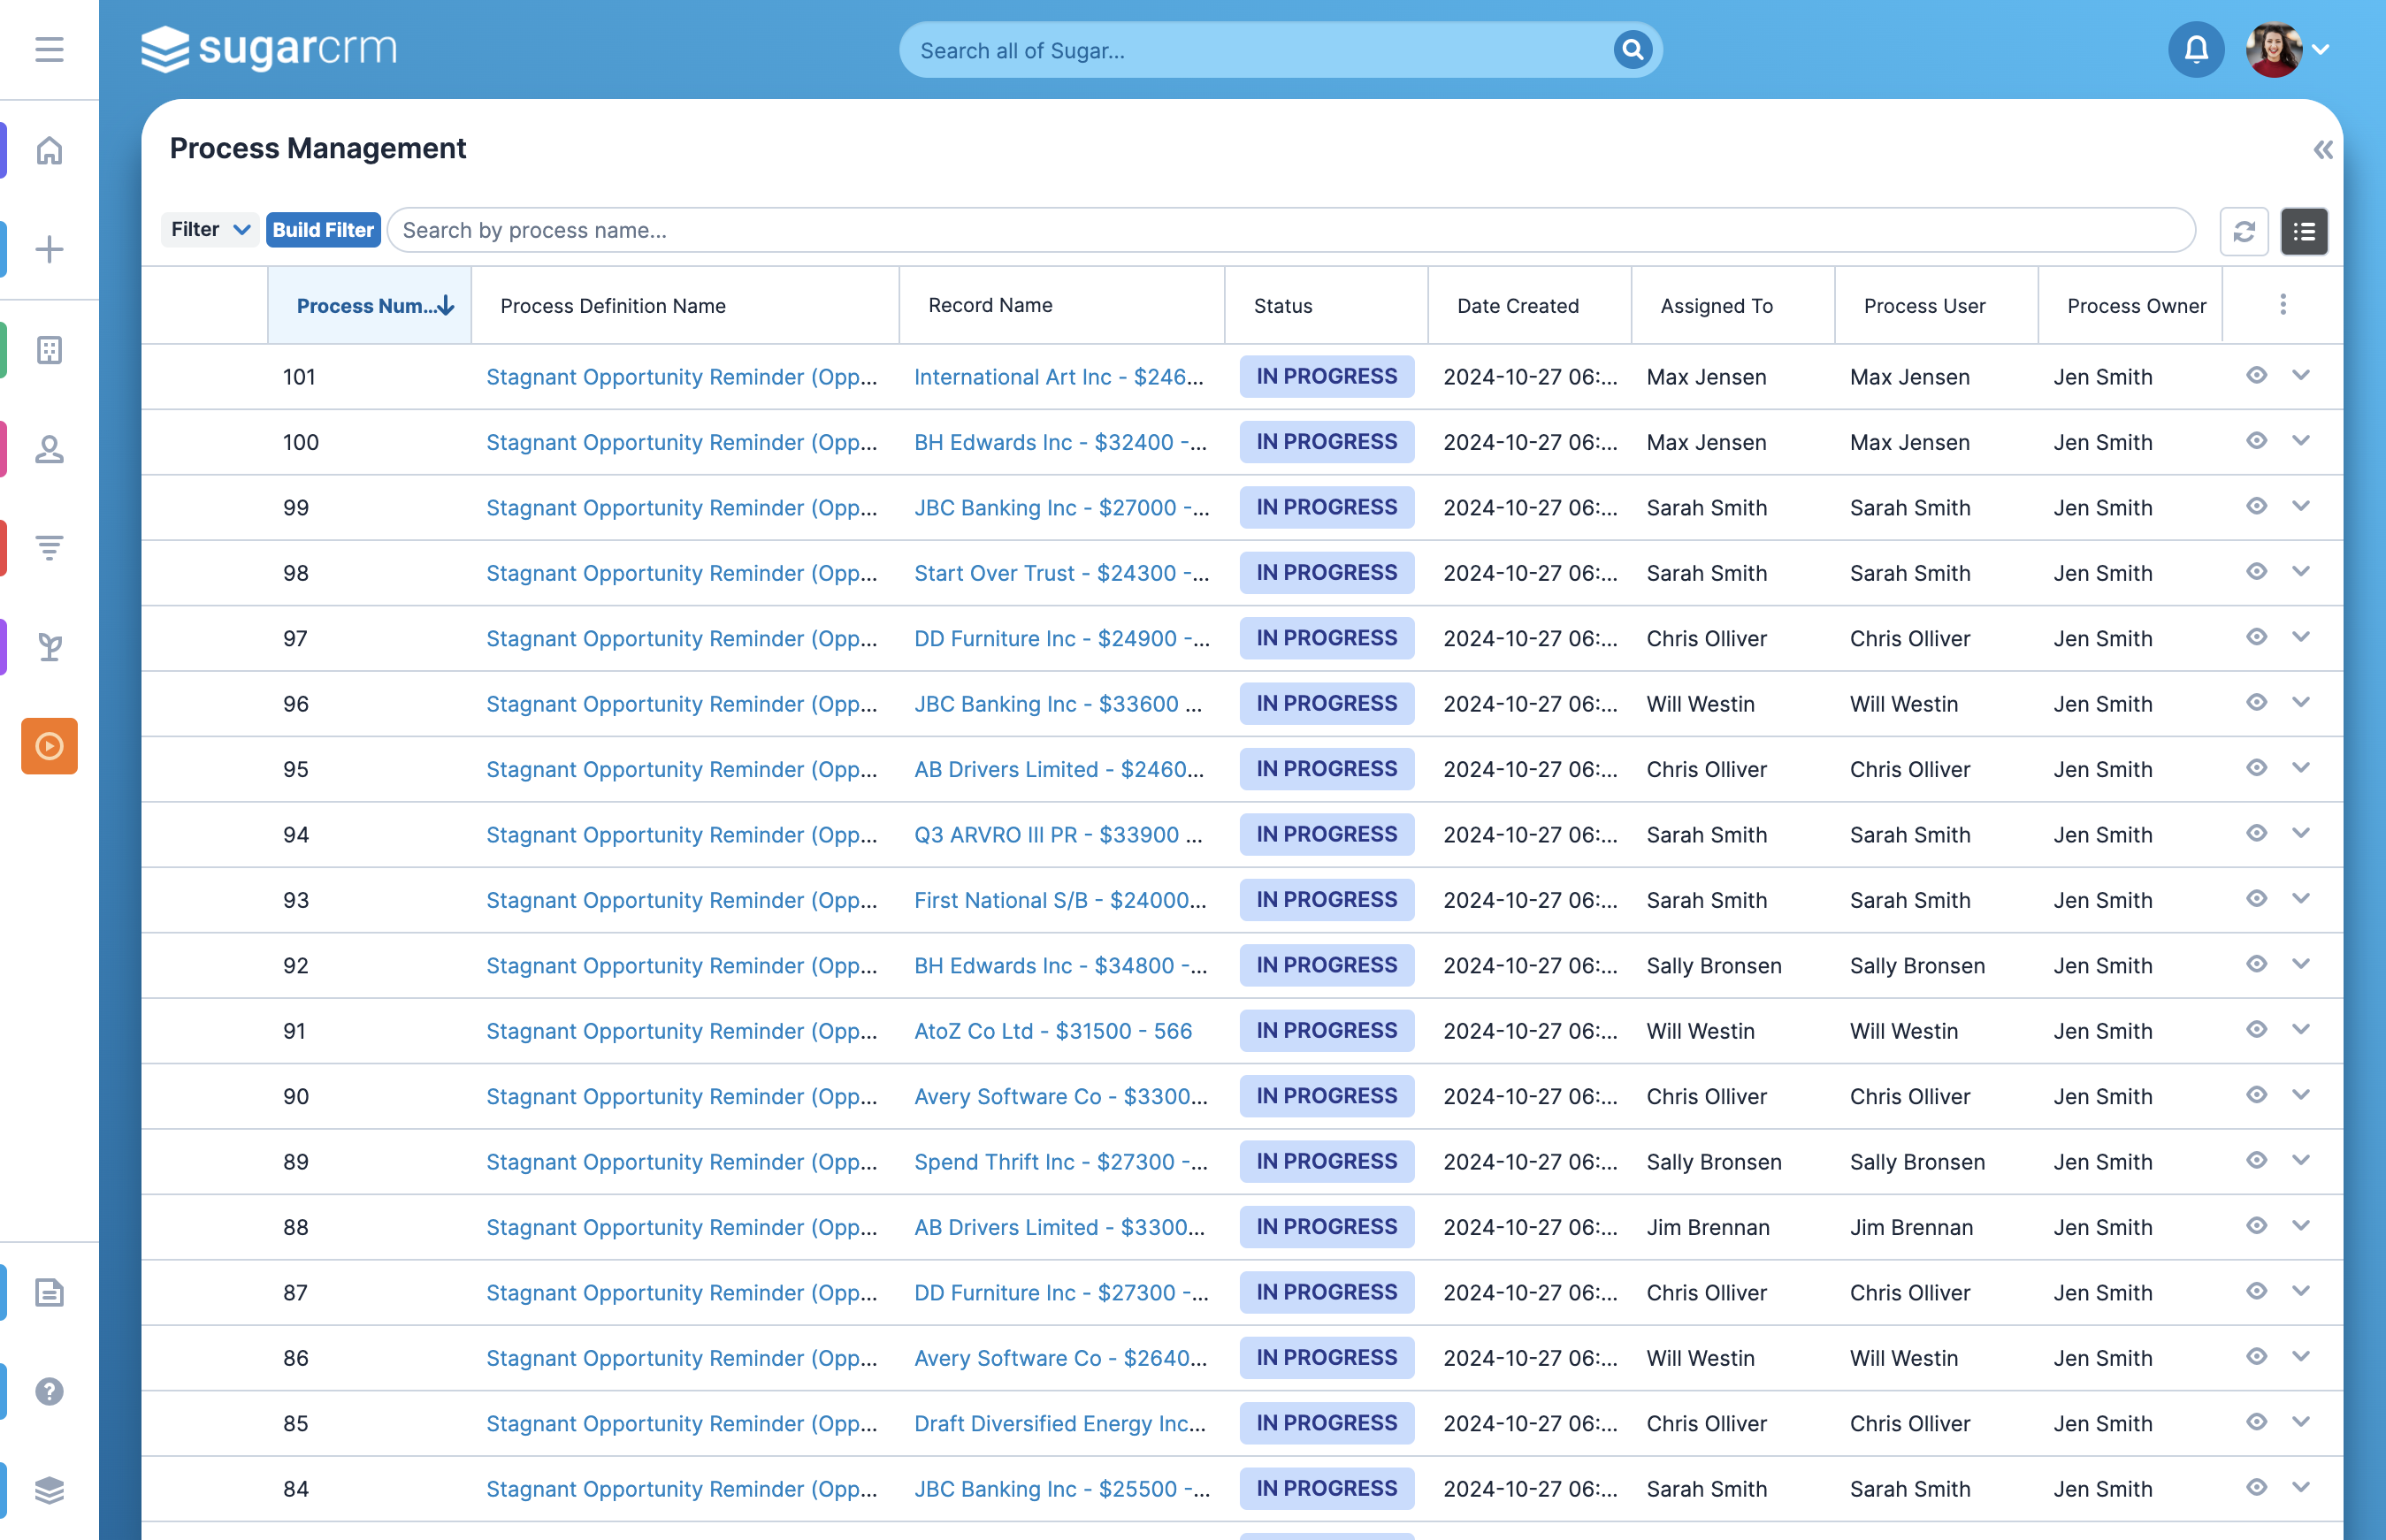Focus the Search by process name field
2386x1540 pixels.
coord(1290,230)
